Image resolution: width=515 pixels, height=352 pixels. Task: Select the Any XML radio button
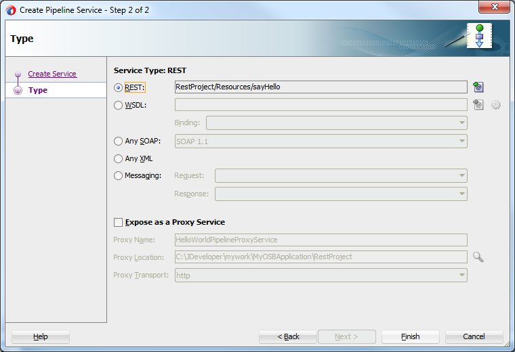[118, 159]
